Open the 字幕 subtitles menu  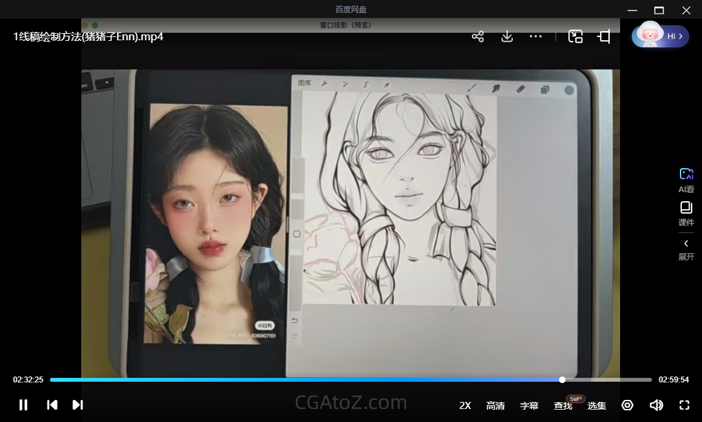tap(529, 406)
